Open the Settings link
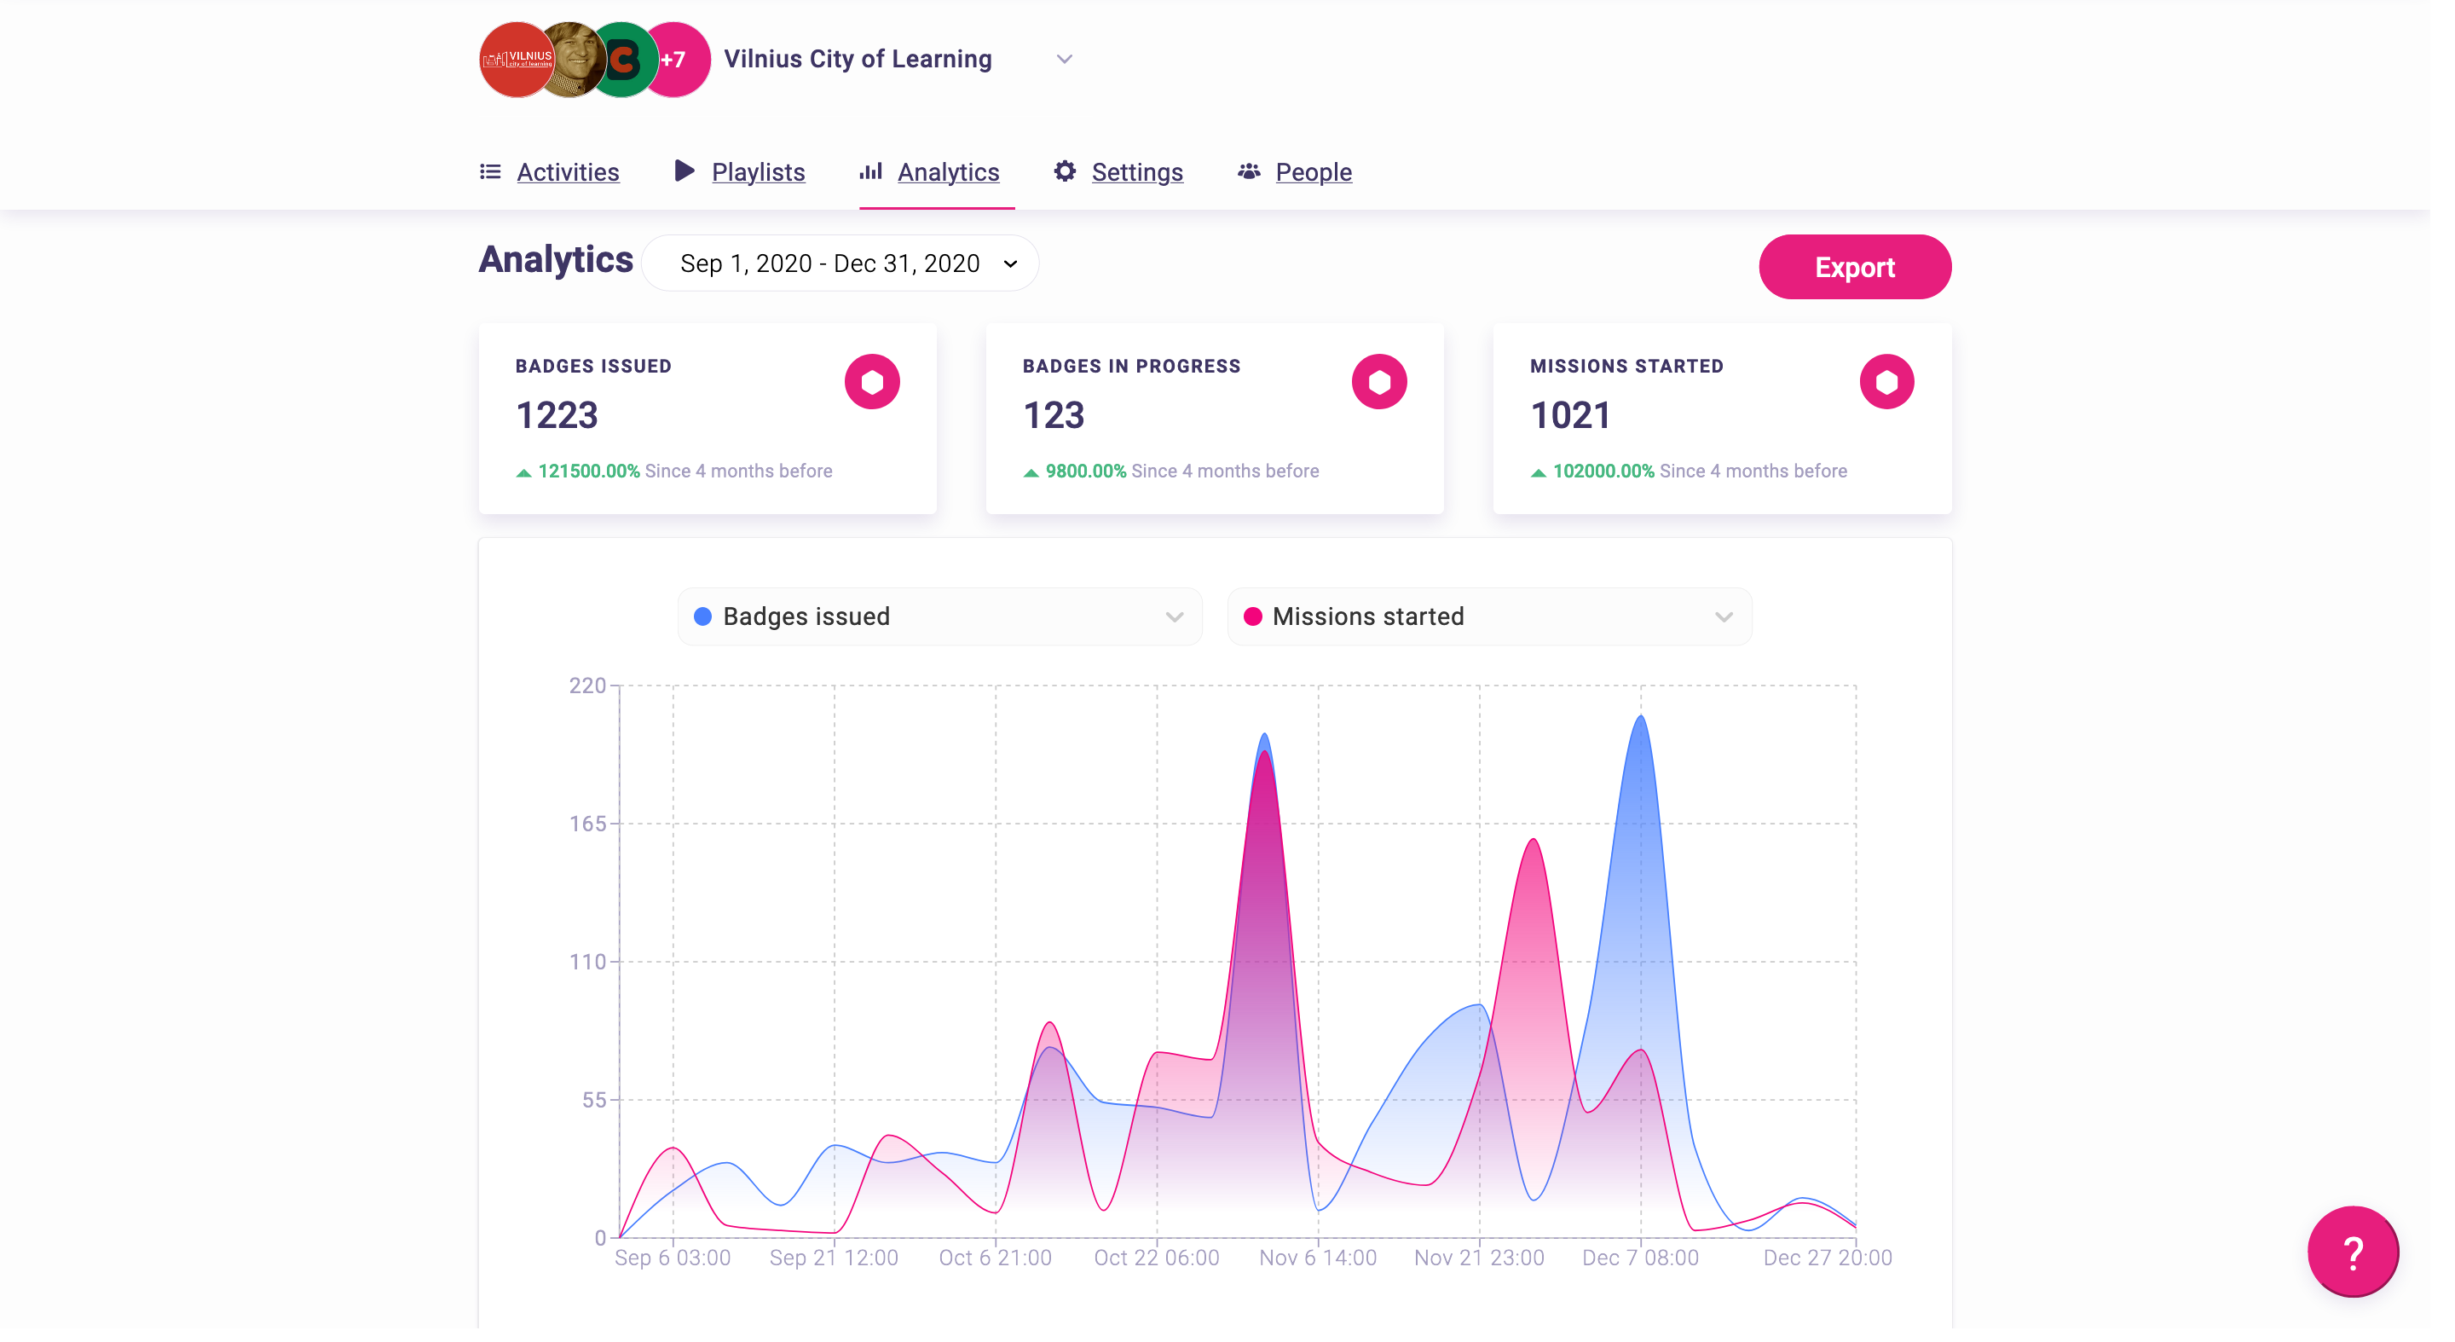This screenshot has height=1342, width=2455. pyautogui.click(x=1137, y=171)
